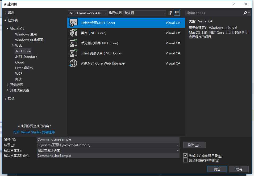This screenshot has width=254, height=176.
Task: Select the 测试 category
Action: click(18, 79)
